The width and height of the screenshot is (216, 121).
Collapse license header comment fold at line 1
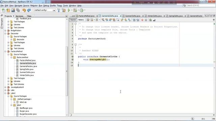76,24
